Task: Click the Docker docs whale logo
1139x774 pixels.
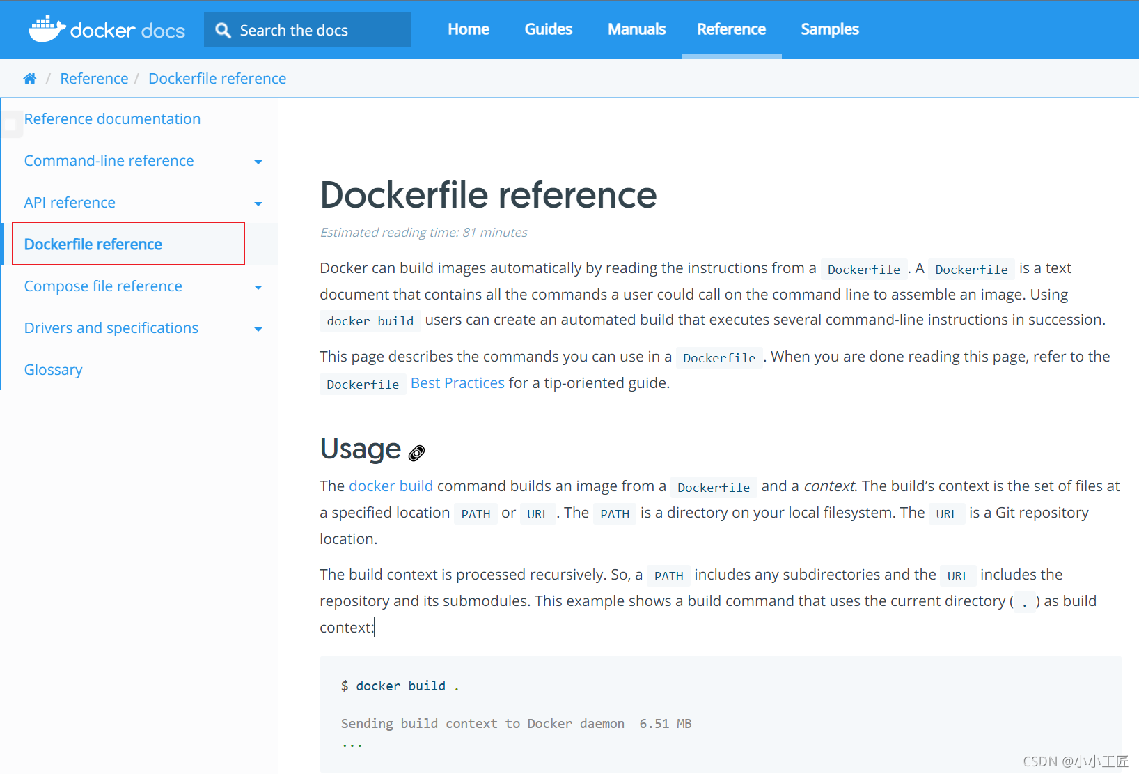Action: pos(47,29)
